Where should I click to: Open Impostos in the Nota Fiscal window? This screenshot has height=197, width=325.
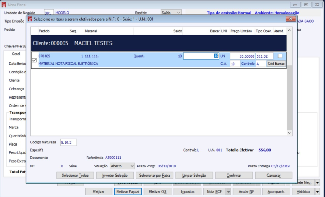tap(188, 192)
